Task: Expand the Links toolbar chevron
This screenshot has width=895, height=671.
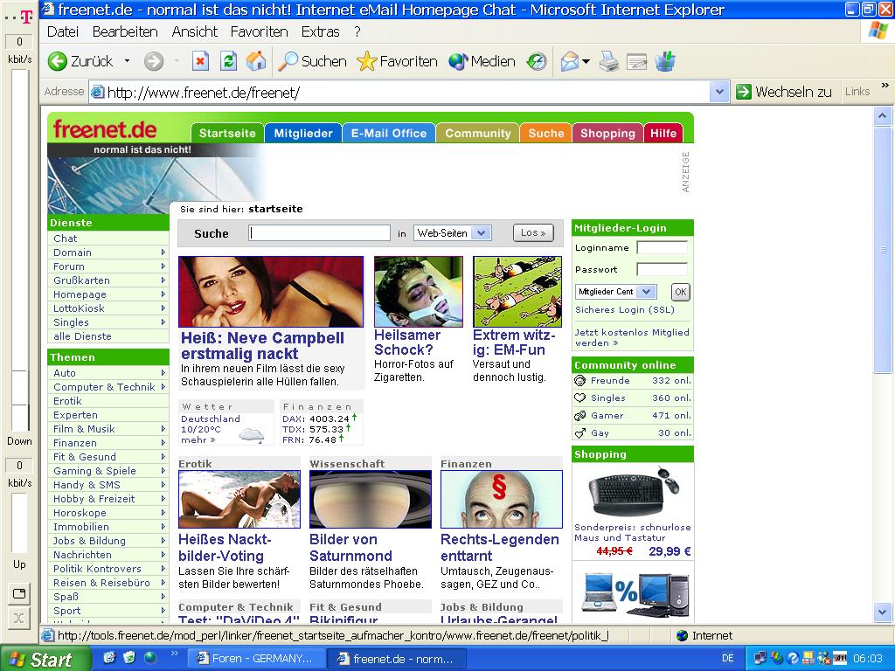Action: (x=885, y=85)
